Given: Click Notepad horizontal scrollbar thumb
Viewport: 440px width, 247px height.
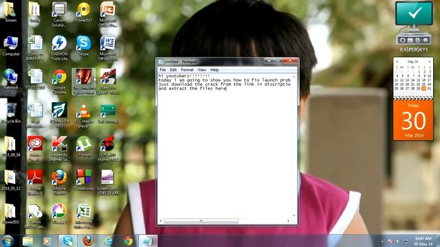Looking at the screenshot, I should (201, 221).
